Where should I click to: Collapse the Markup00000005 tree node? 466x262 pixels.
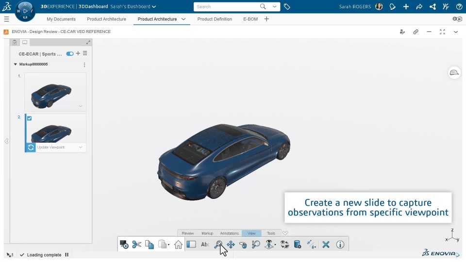tap(16, 64)
